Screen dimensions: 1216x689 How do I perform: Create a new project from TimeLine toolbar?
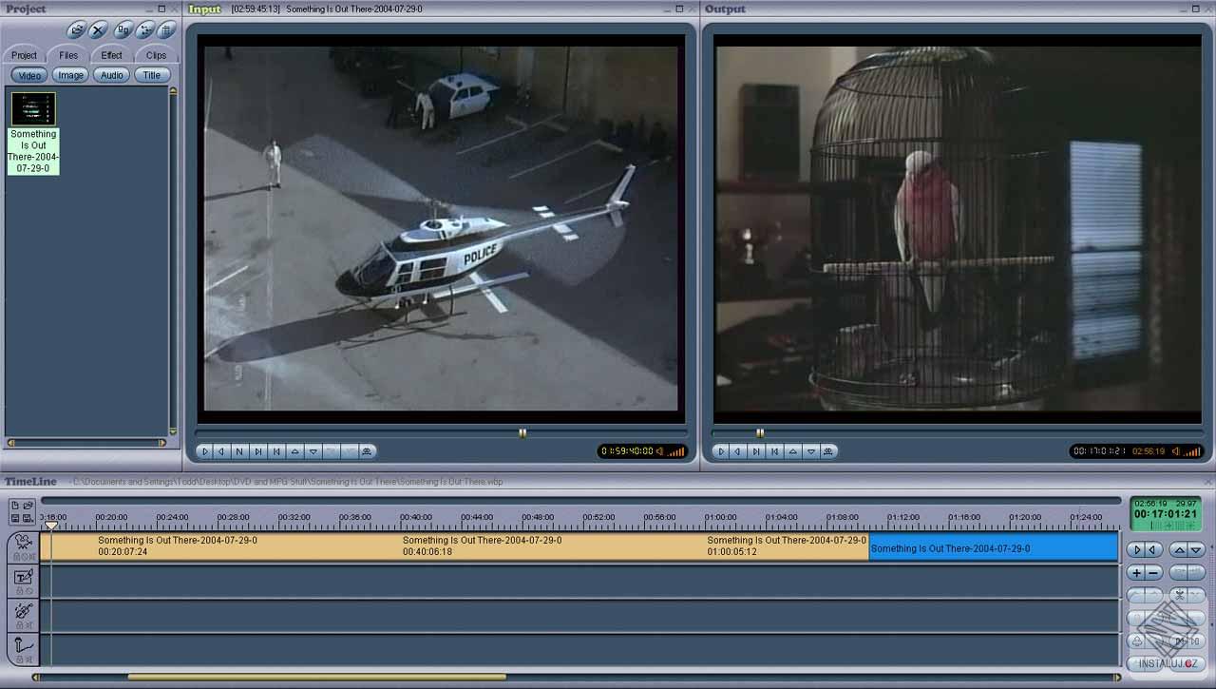pos(16,506)
